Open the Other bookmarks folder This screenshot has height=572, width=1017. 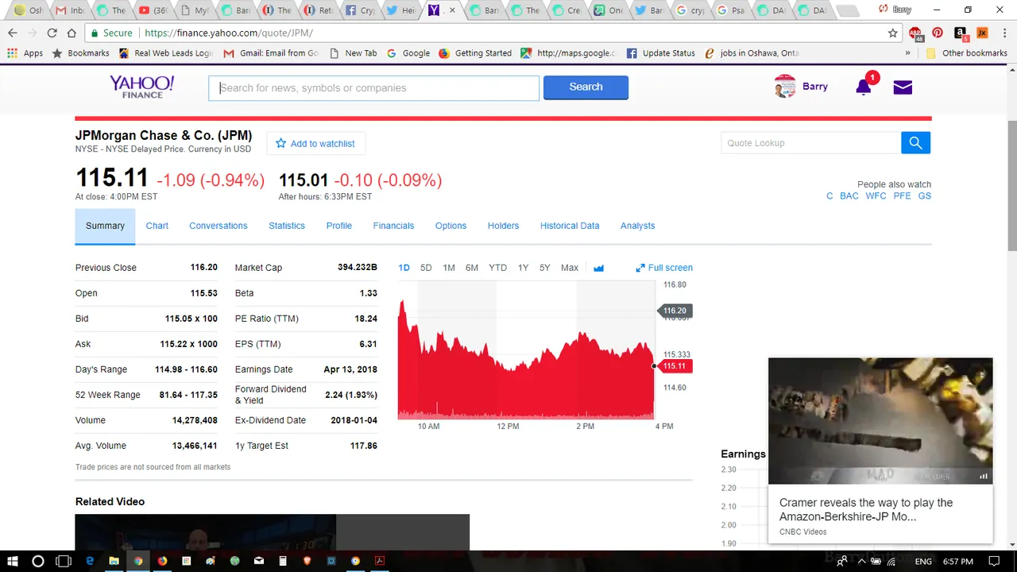(967, 53)
